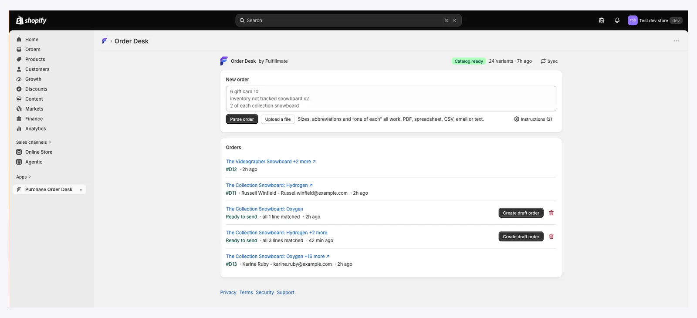Sync the catalog
The width and height of the screenshot is (697, 318).
click(x=549, y=61)
